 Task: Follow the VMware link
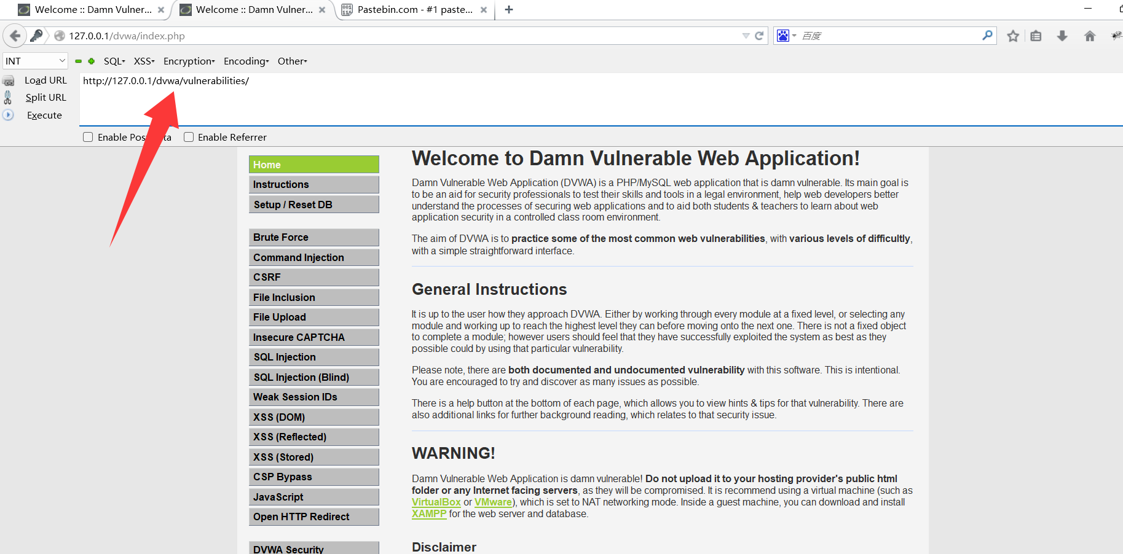point(493,502)
